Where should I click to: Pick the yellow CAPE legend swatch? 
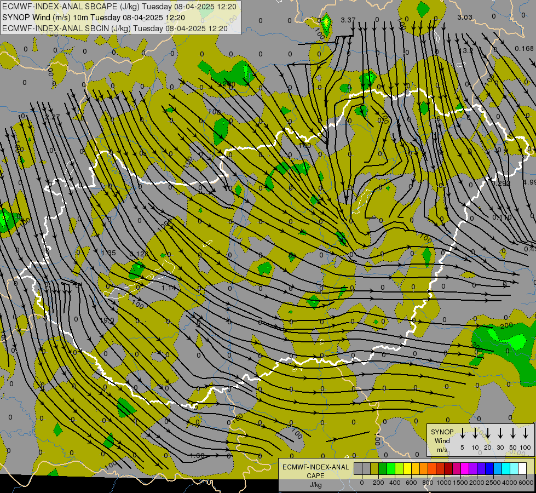(x=407, y=468)
